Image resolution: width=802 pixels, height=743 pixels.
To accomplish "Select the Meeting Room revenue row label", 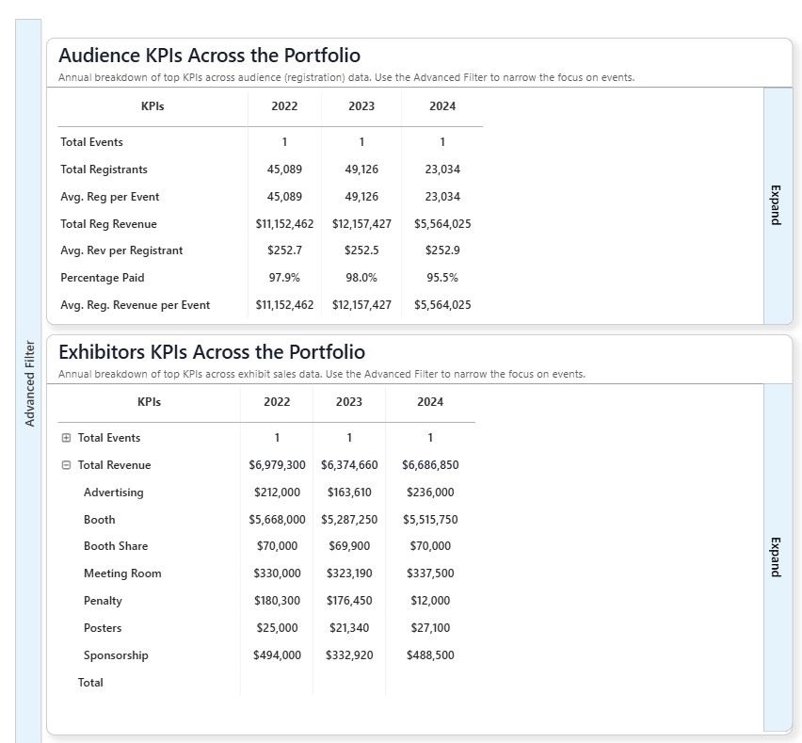I will click(122, 573).
